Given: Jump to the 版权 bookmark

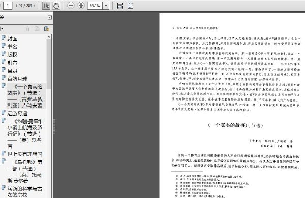Looking at the screenshot, I should coord(12,55).
